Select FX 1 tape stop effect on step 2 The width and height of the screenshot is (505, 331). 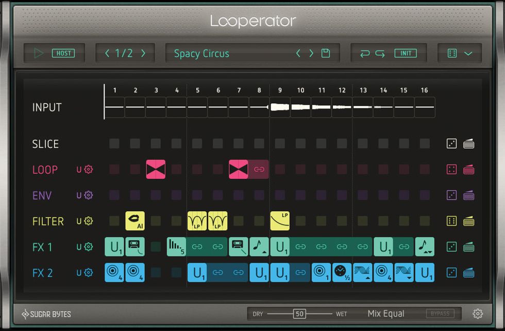[x=135, y=247]
